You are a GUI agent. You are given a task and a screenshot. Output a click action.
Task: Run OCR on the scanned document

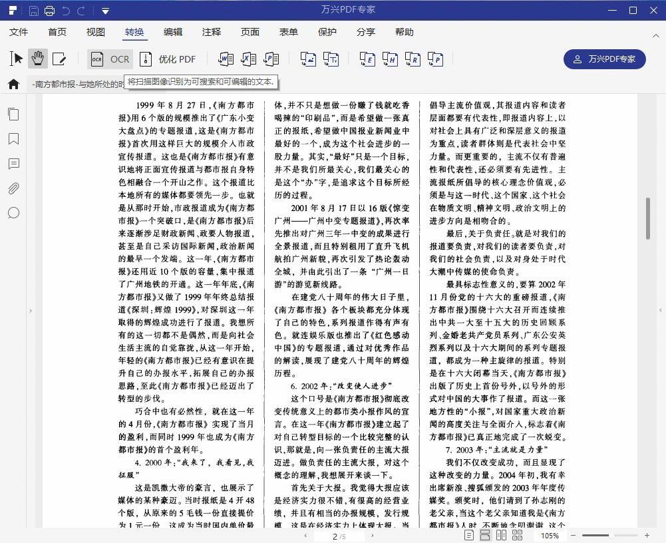110,59
